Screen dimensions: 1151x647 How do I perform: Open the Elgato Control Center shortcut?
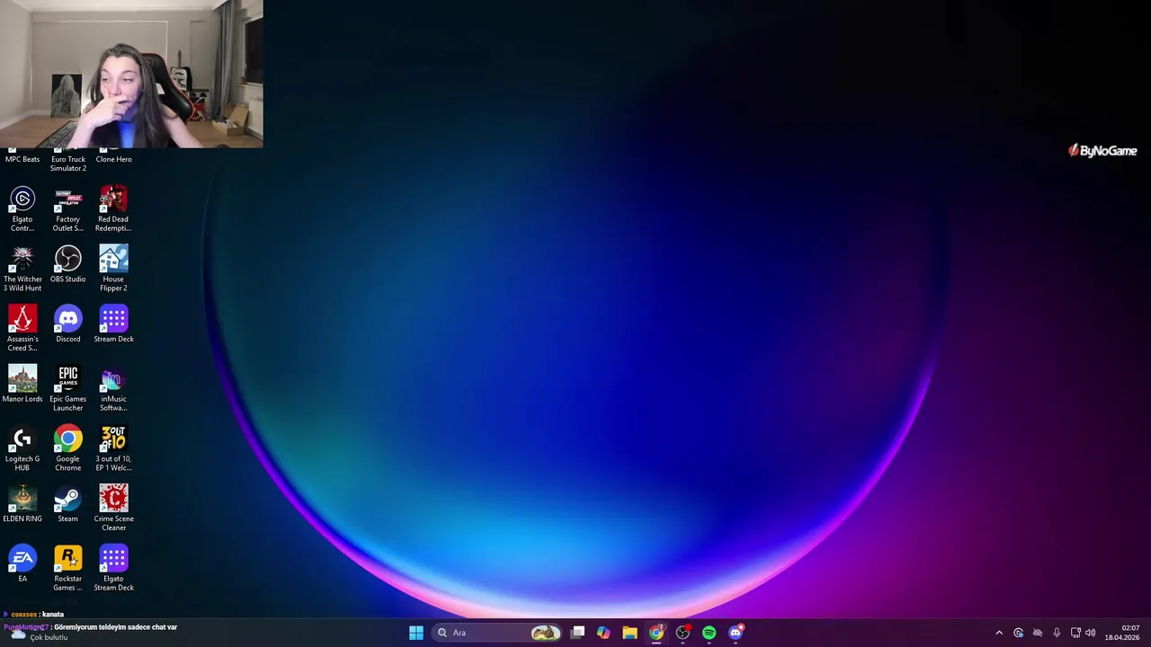click(x=22, y=208)
